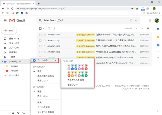Star the 2017/09/02 Amazon.co.jp email

pos(44,40)
